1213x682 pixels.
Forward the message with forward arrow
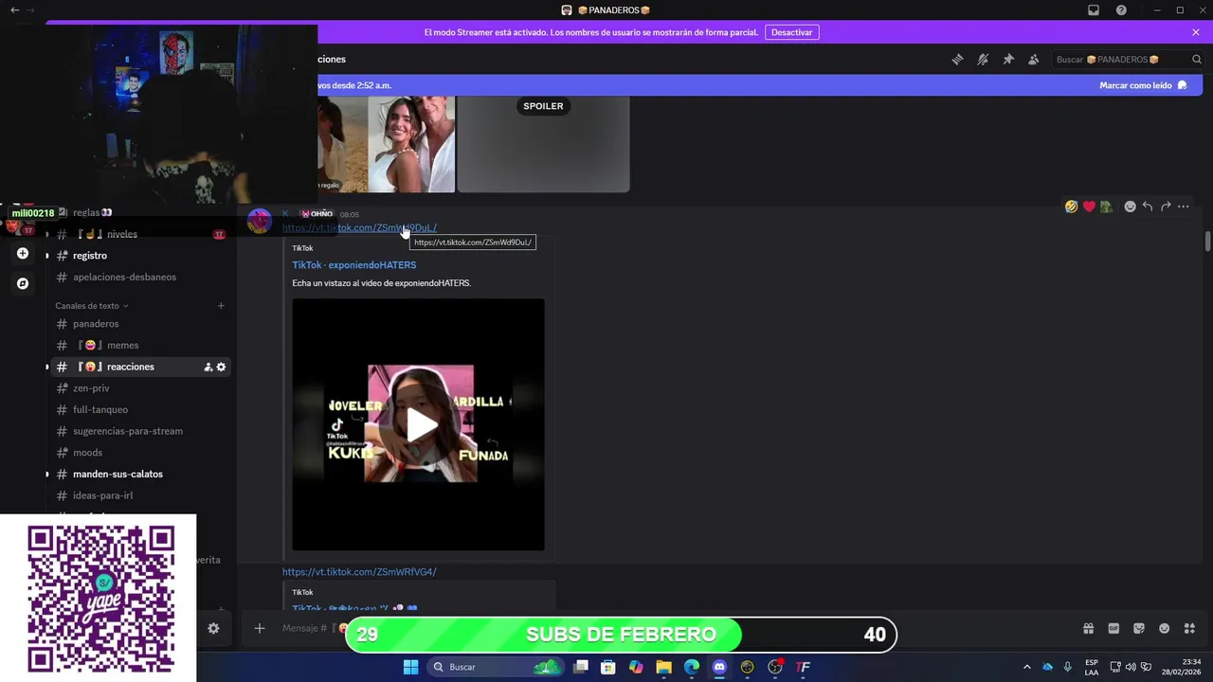[x=1166, y=206]
